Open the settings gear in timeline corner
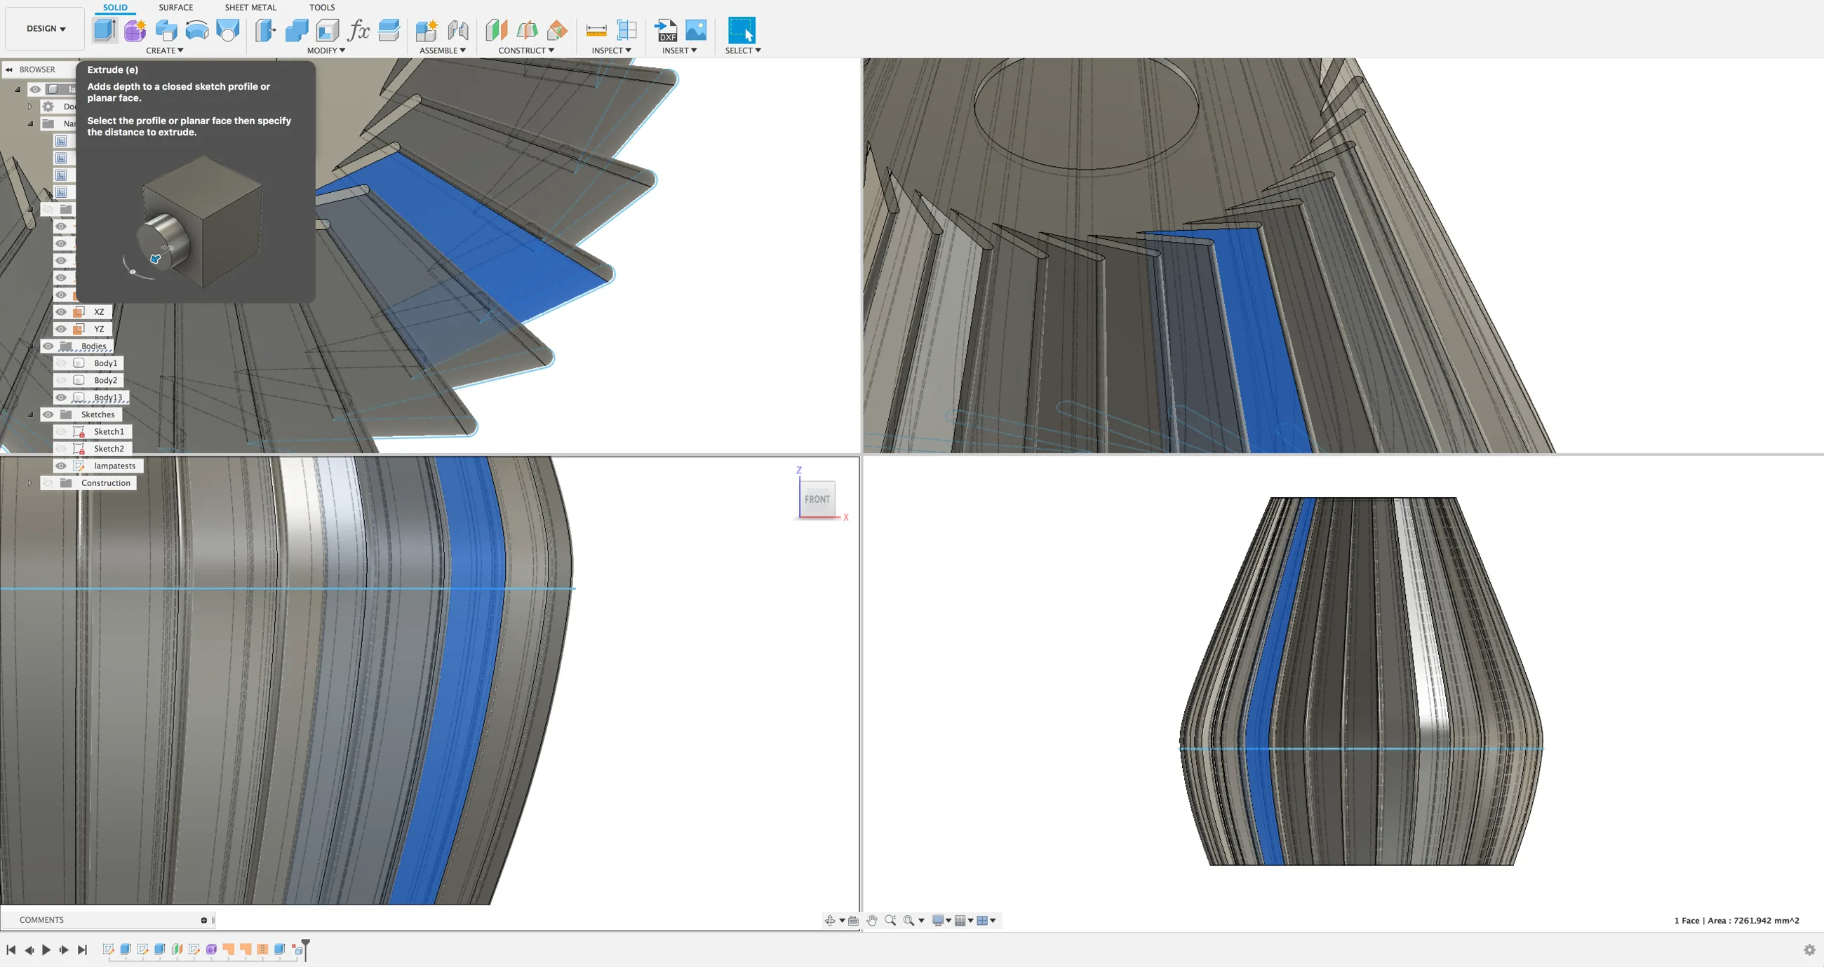 1809,950
